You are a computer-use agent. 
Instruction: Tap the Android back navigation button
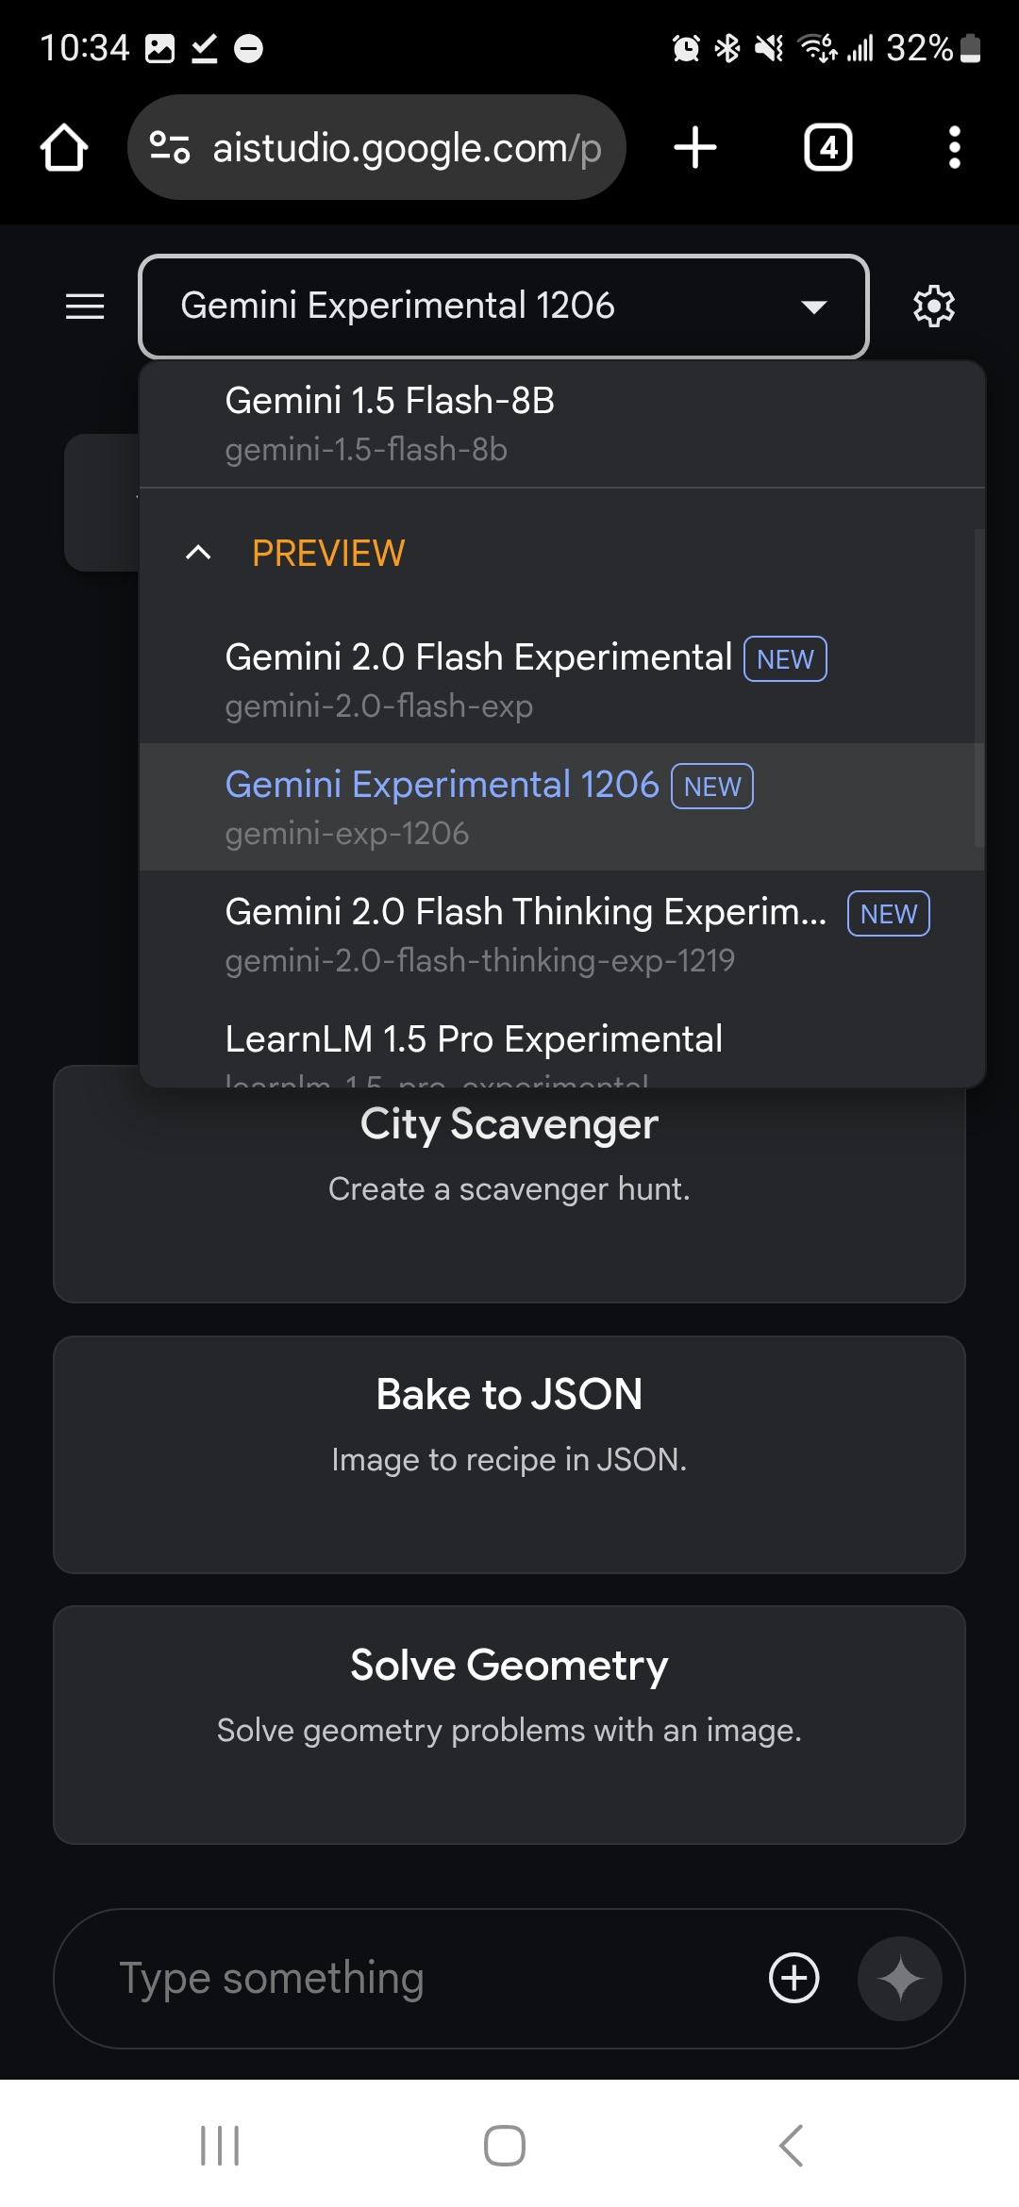click(x=791, y=2146)
